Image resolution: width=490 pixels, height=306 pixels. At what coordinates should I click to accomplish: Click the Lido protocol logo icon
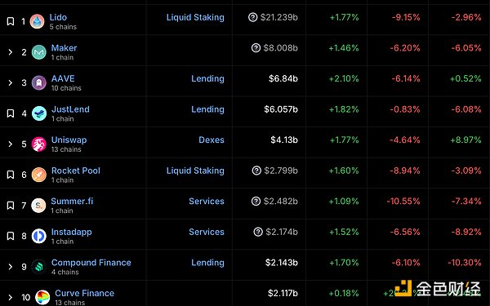(38, 21)
